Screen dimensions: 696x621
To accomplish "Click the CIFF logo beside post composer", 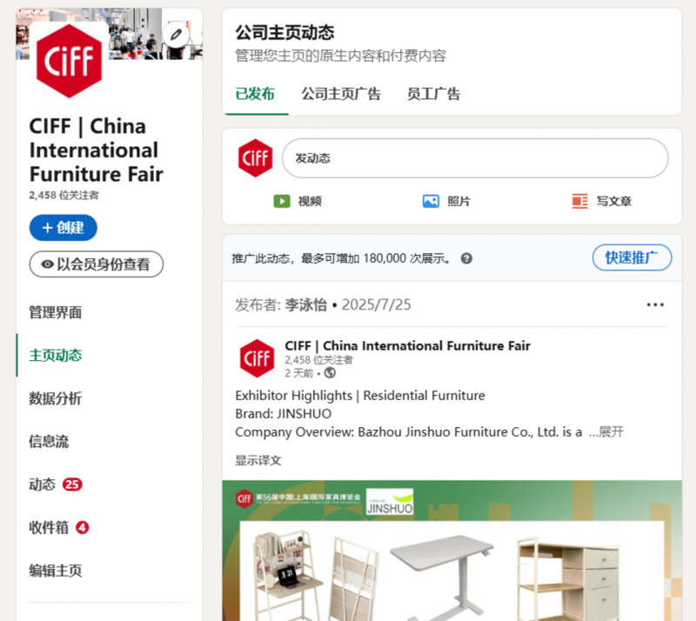I will point(255,158).
